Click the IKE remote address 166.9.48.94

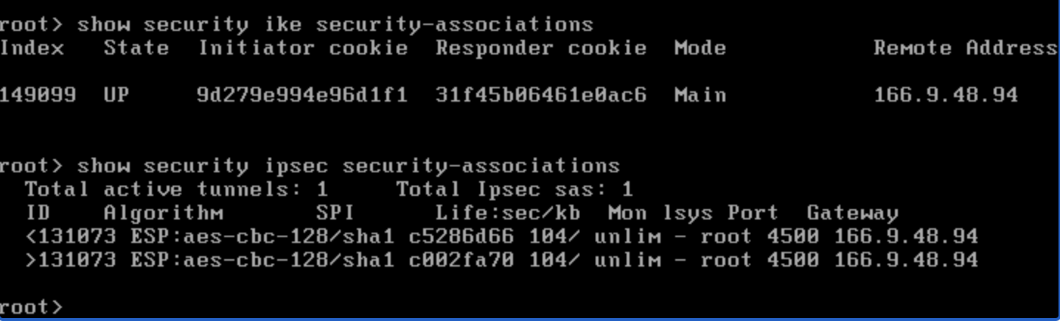(946, 95)
